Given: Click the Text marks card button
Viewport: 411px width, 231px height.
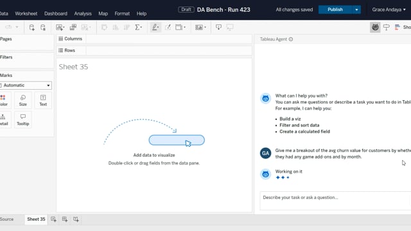Looking at the screenshot, I should point(43,100).
